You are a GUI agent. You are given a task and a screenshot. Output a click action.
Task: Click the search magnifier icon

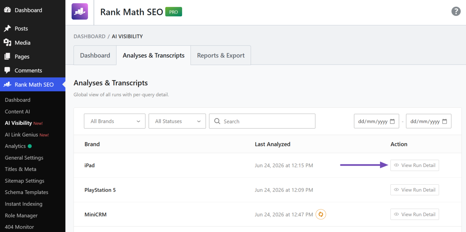coord(217,121)
